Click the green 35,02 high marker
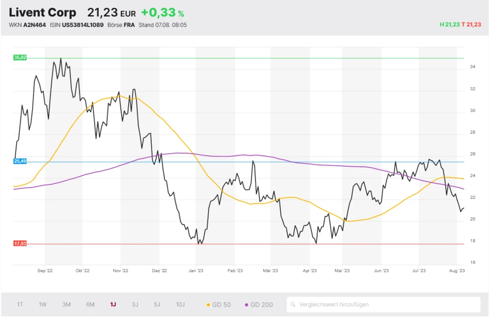Screen dimensions: 491x319 [x=20, y=57]
